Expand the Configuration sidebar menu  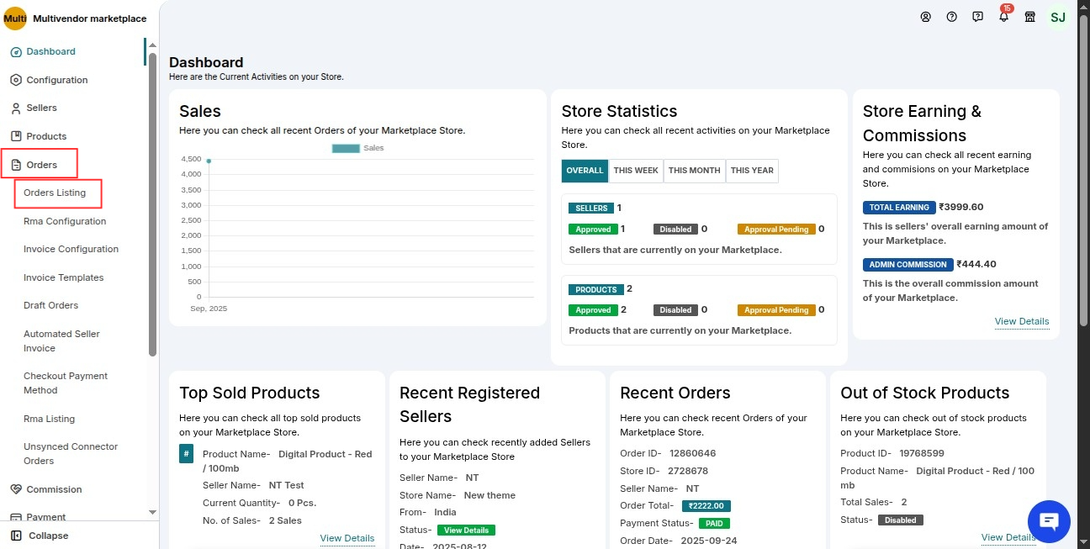(x=56, y=80)
